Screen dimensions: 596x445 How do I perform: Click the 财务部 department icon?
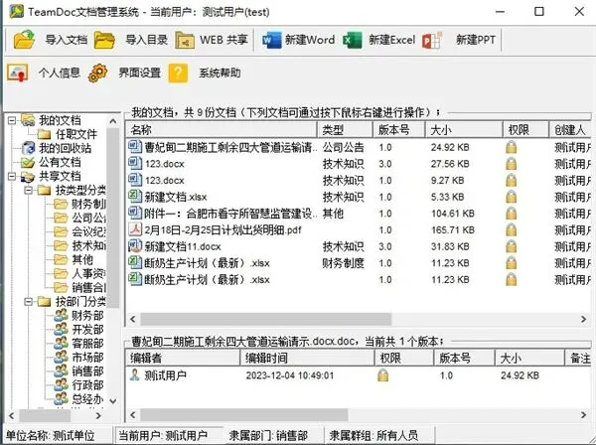pos(61,315)
